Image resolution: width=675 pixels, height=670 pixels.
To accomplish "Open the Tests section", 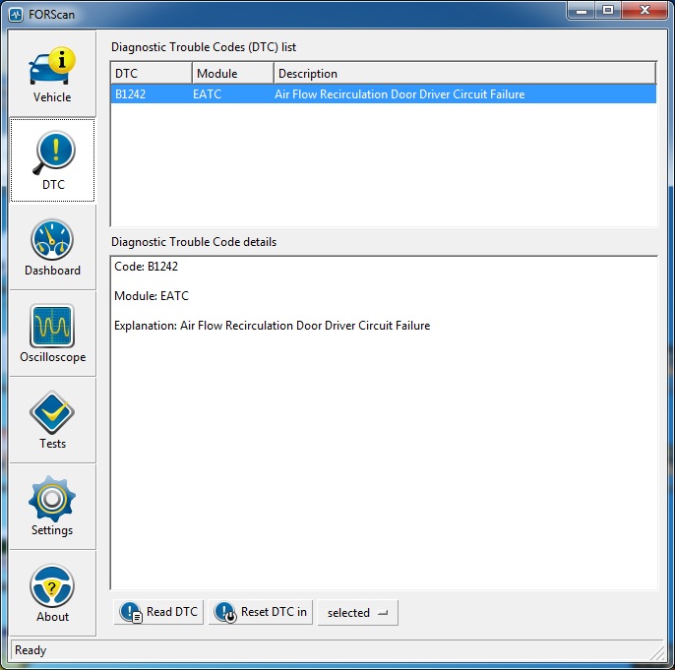I will point(52,420).
